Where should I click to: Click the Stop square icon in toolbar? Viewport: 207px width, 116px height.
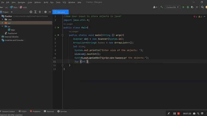(x=197, y=7)
